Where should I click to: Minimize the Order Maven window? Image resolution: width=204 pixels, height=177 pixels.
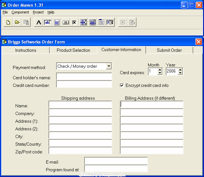[184, 5]
